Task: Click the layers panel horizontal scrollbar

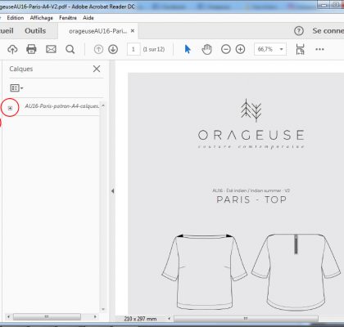Action: [x=47, y=316]
